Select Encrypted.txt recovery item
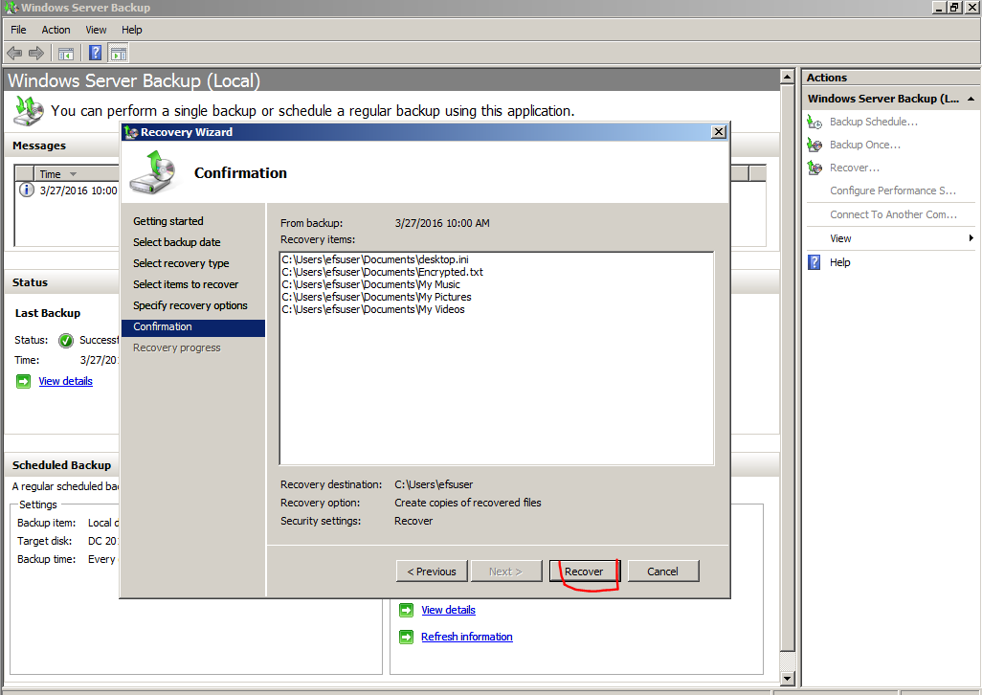982x695 pixels. coord(382,272)
